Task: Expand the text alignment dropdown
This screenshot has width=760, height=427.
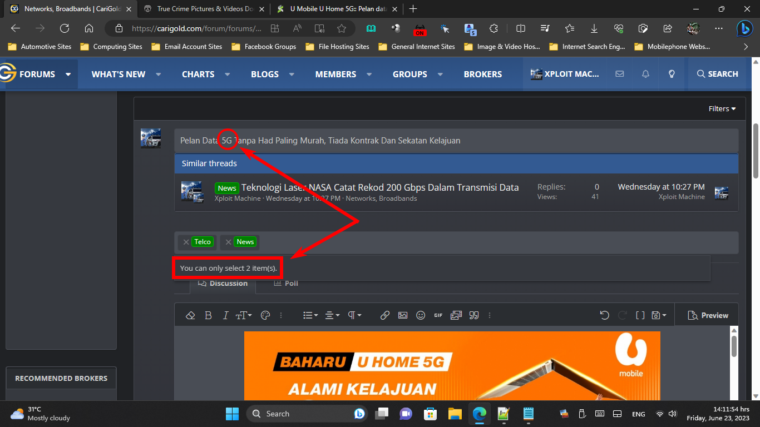Action: tap(332, 315)
